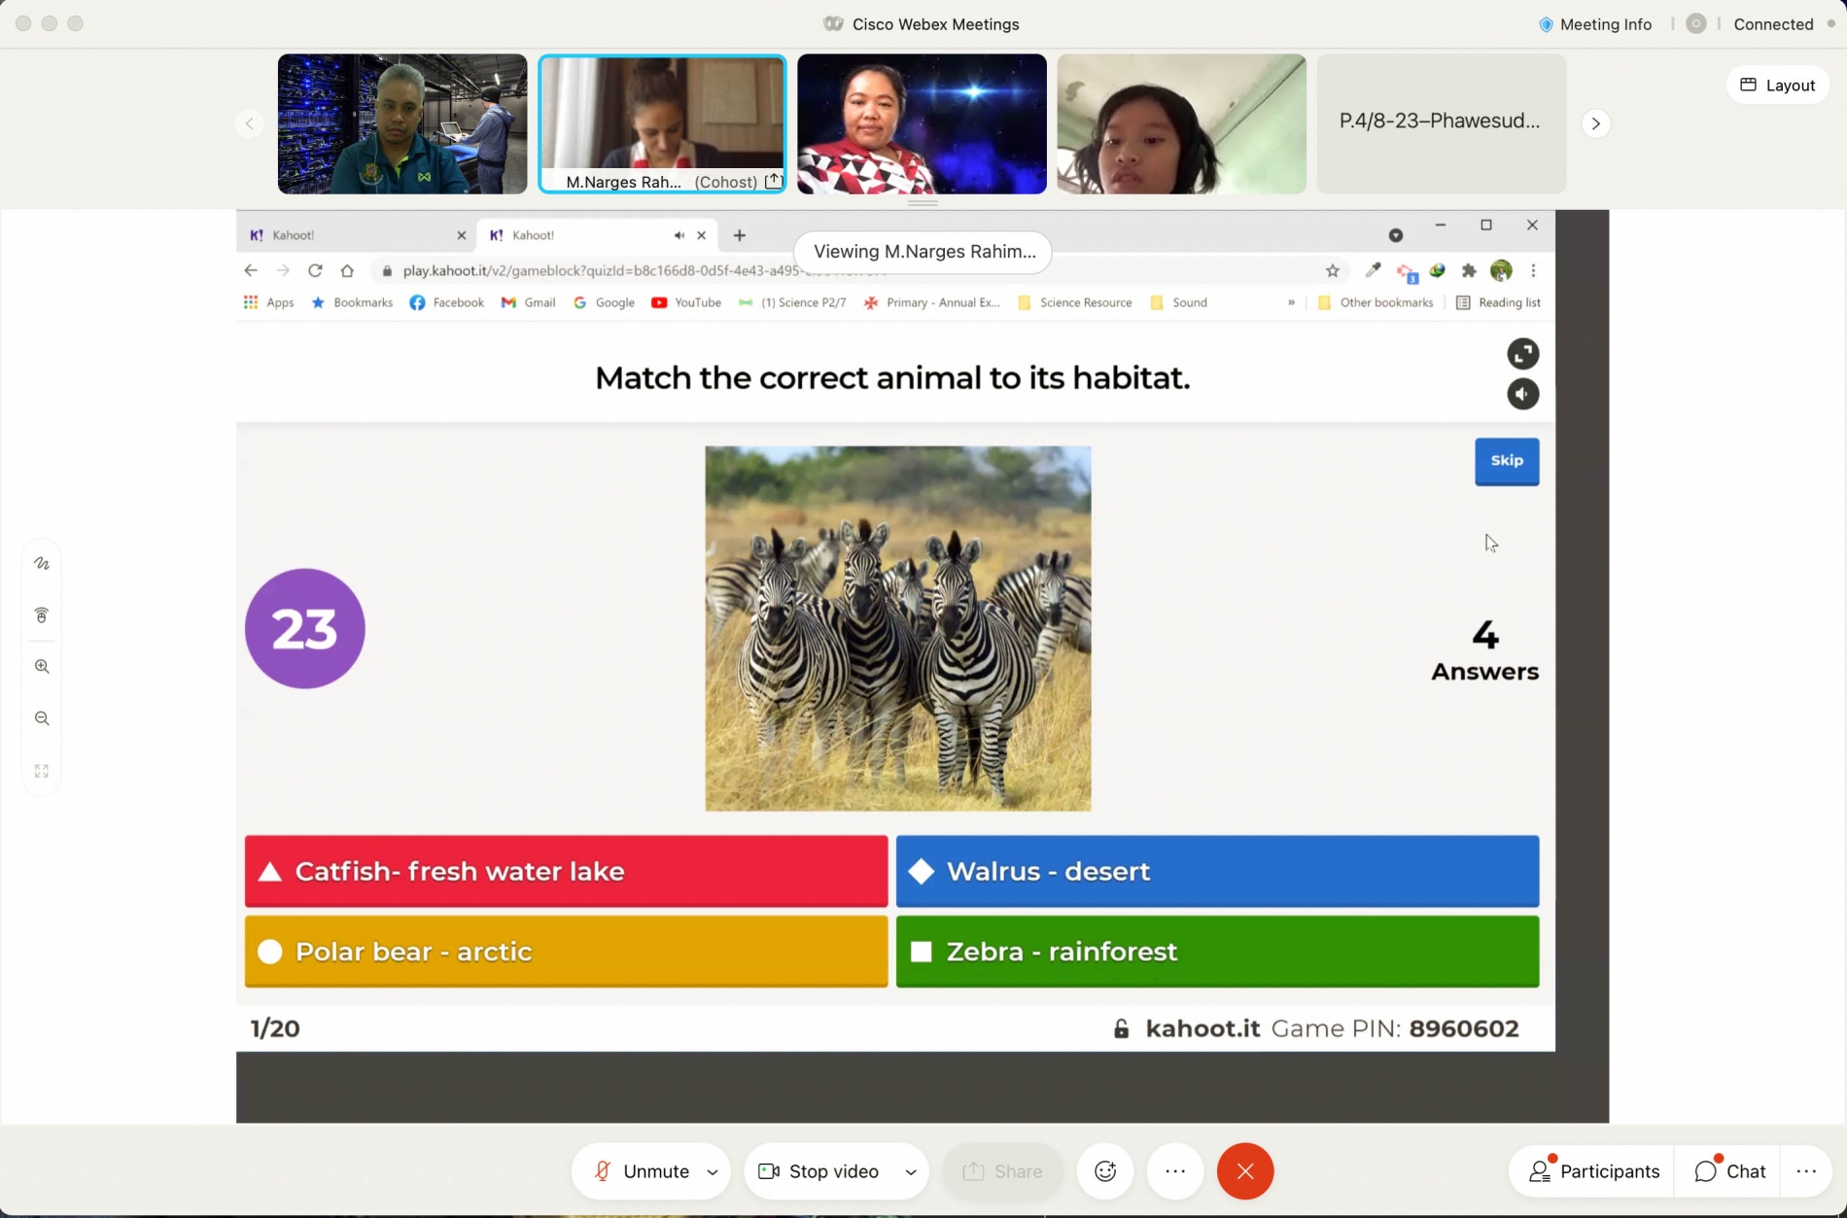The height and width of the screenshot is (1218, 1847).
Task: Click the Skip button in Kahoot
Action: click(1507, 461)
